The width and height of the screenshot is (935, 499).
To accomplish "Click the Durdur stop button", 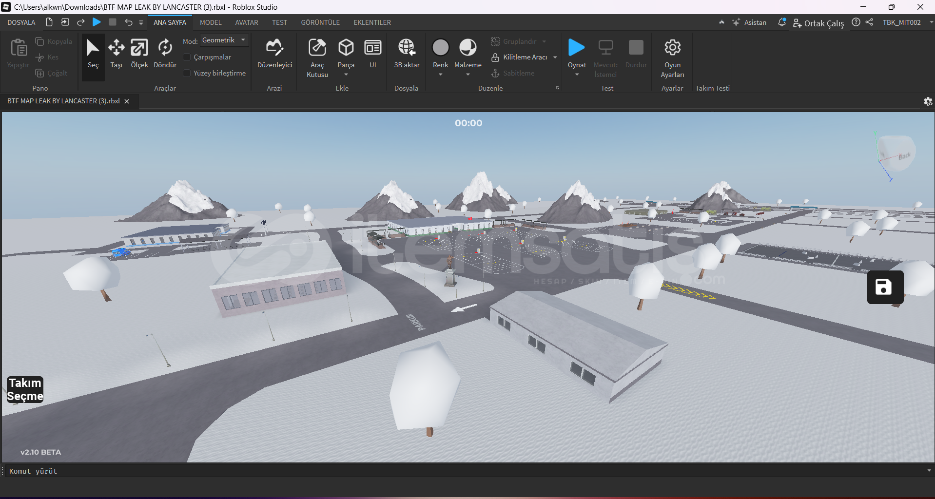I will click(x=636, y=54).
